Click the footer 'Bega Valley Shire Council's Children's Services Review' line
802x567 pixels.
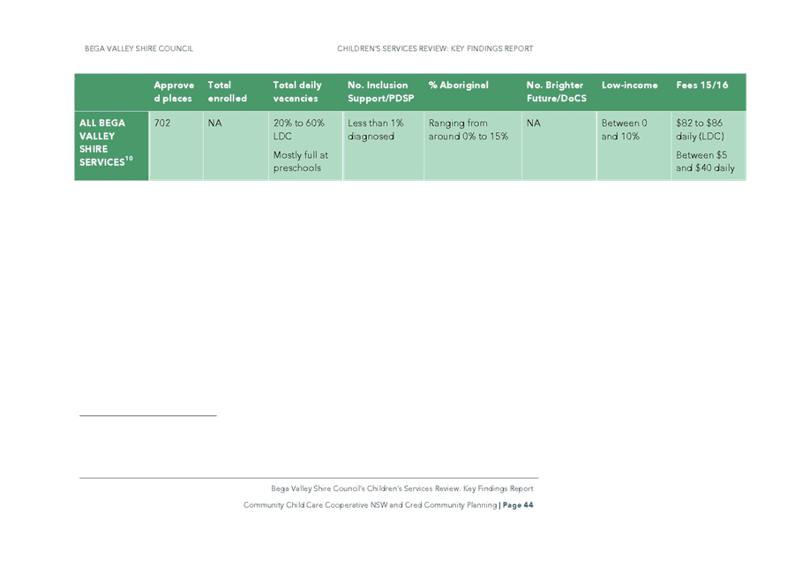point(402,489)
